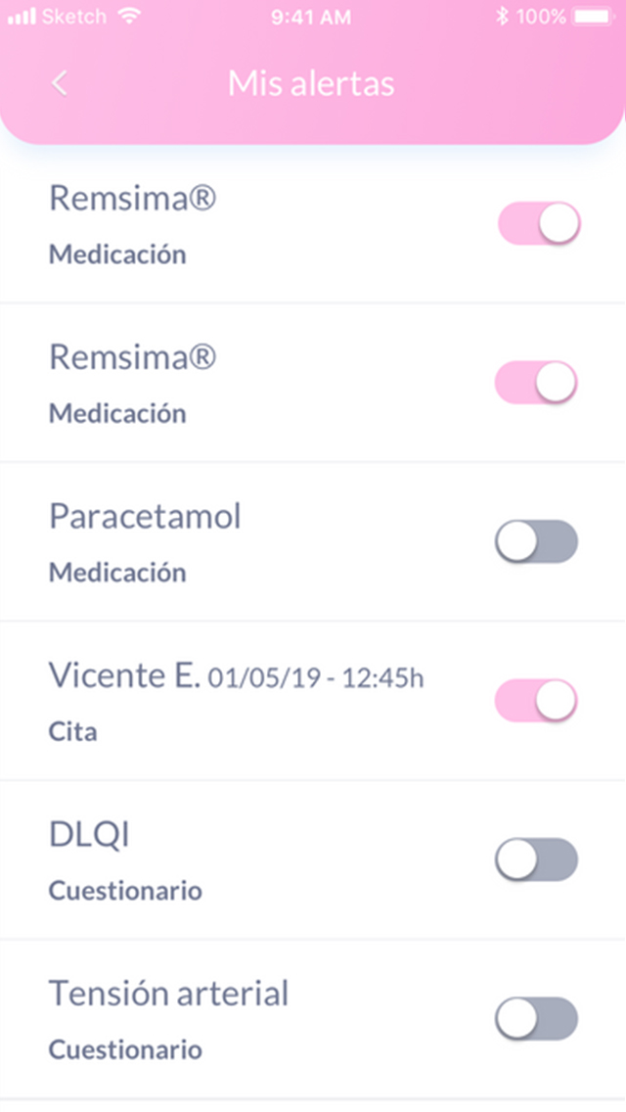Open the Paracetamol alert details
The image size is (626, 1112).
145,517
